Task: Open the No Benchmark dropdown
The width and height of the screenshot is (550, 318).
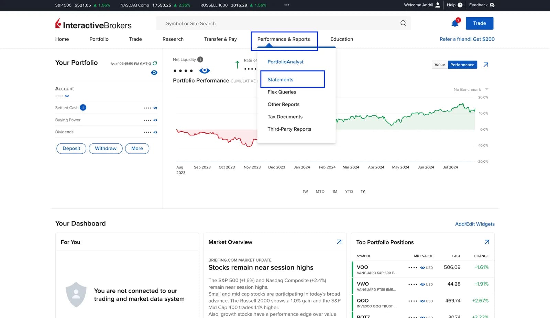Action: point(471,89)
